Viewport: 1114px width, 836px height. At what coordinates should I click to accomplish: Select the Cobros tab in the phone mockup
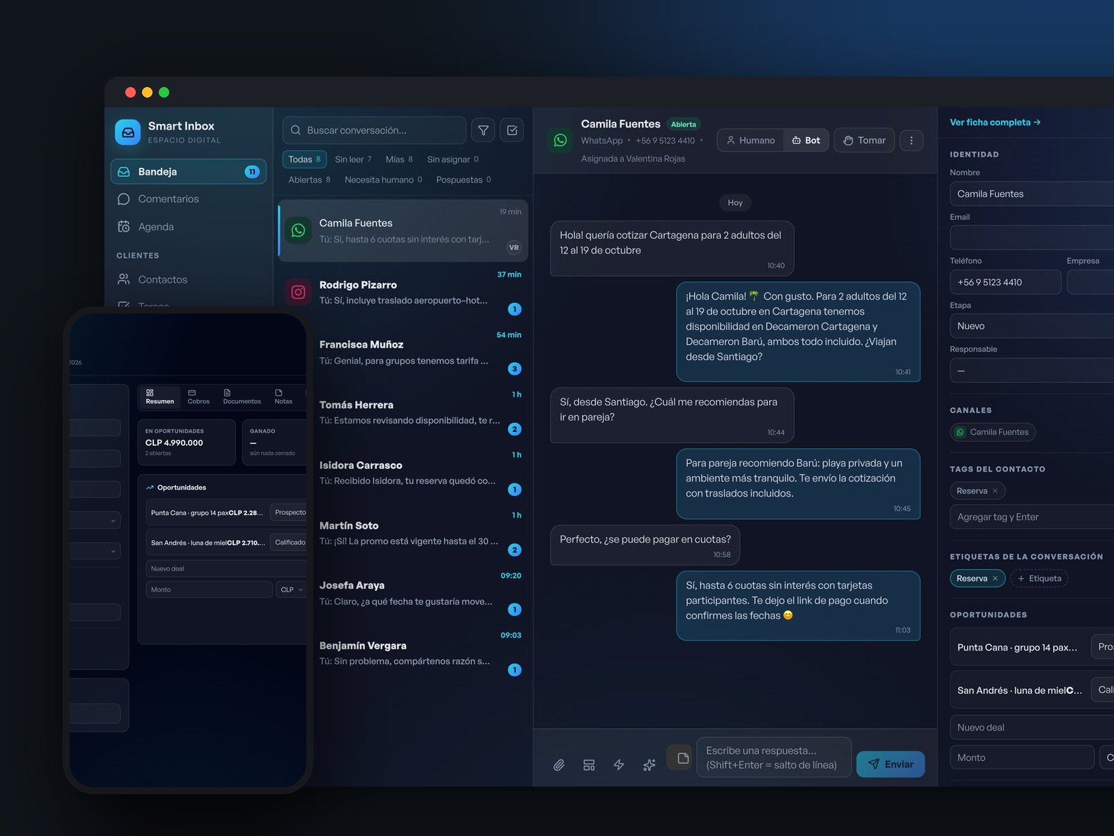coord(198,397)
